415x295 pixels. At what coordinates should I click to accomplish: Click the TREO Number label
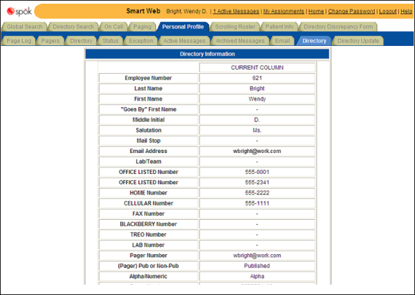point(148,234)
